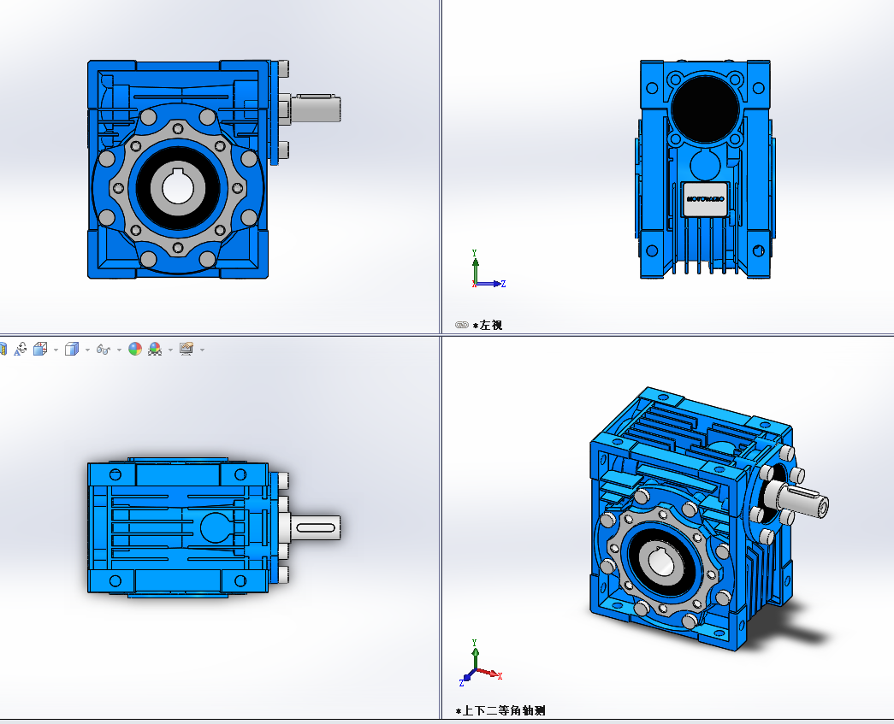The image size is (894, 724).
Task: Click the View Settings monitor icon
Action: [x=186, y=350]
